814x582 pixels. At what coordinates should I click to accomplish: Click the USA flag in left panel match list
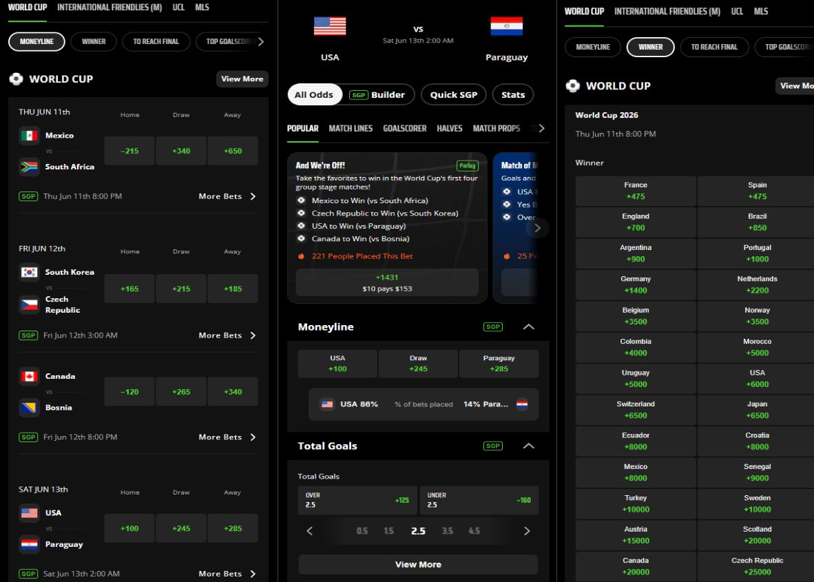click(x=29, y=513)
